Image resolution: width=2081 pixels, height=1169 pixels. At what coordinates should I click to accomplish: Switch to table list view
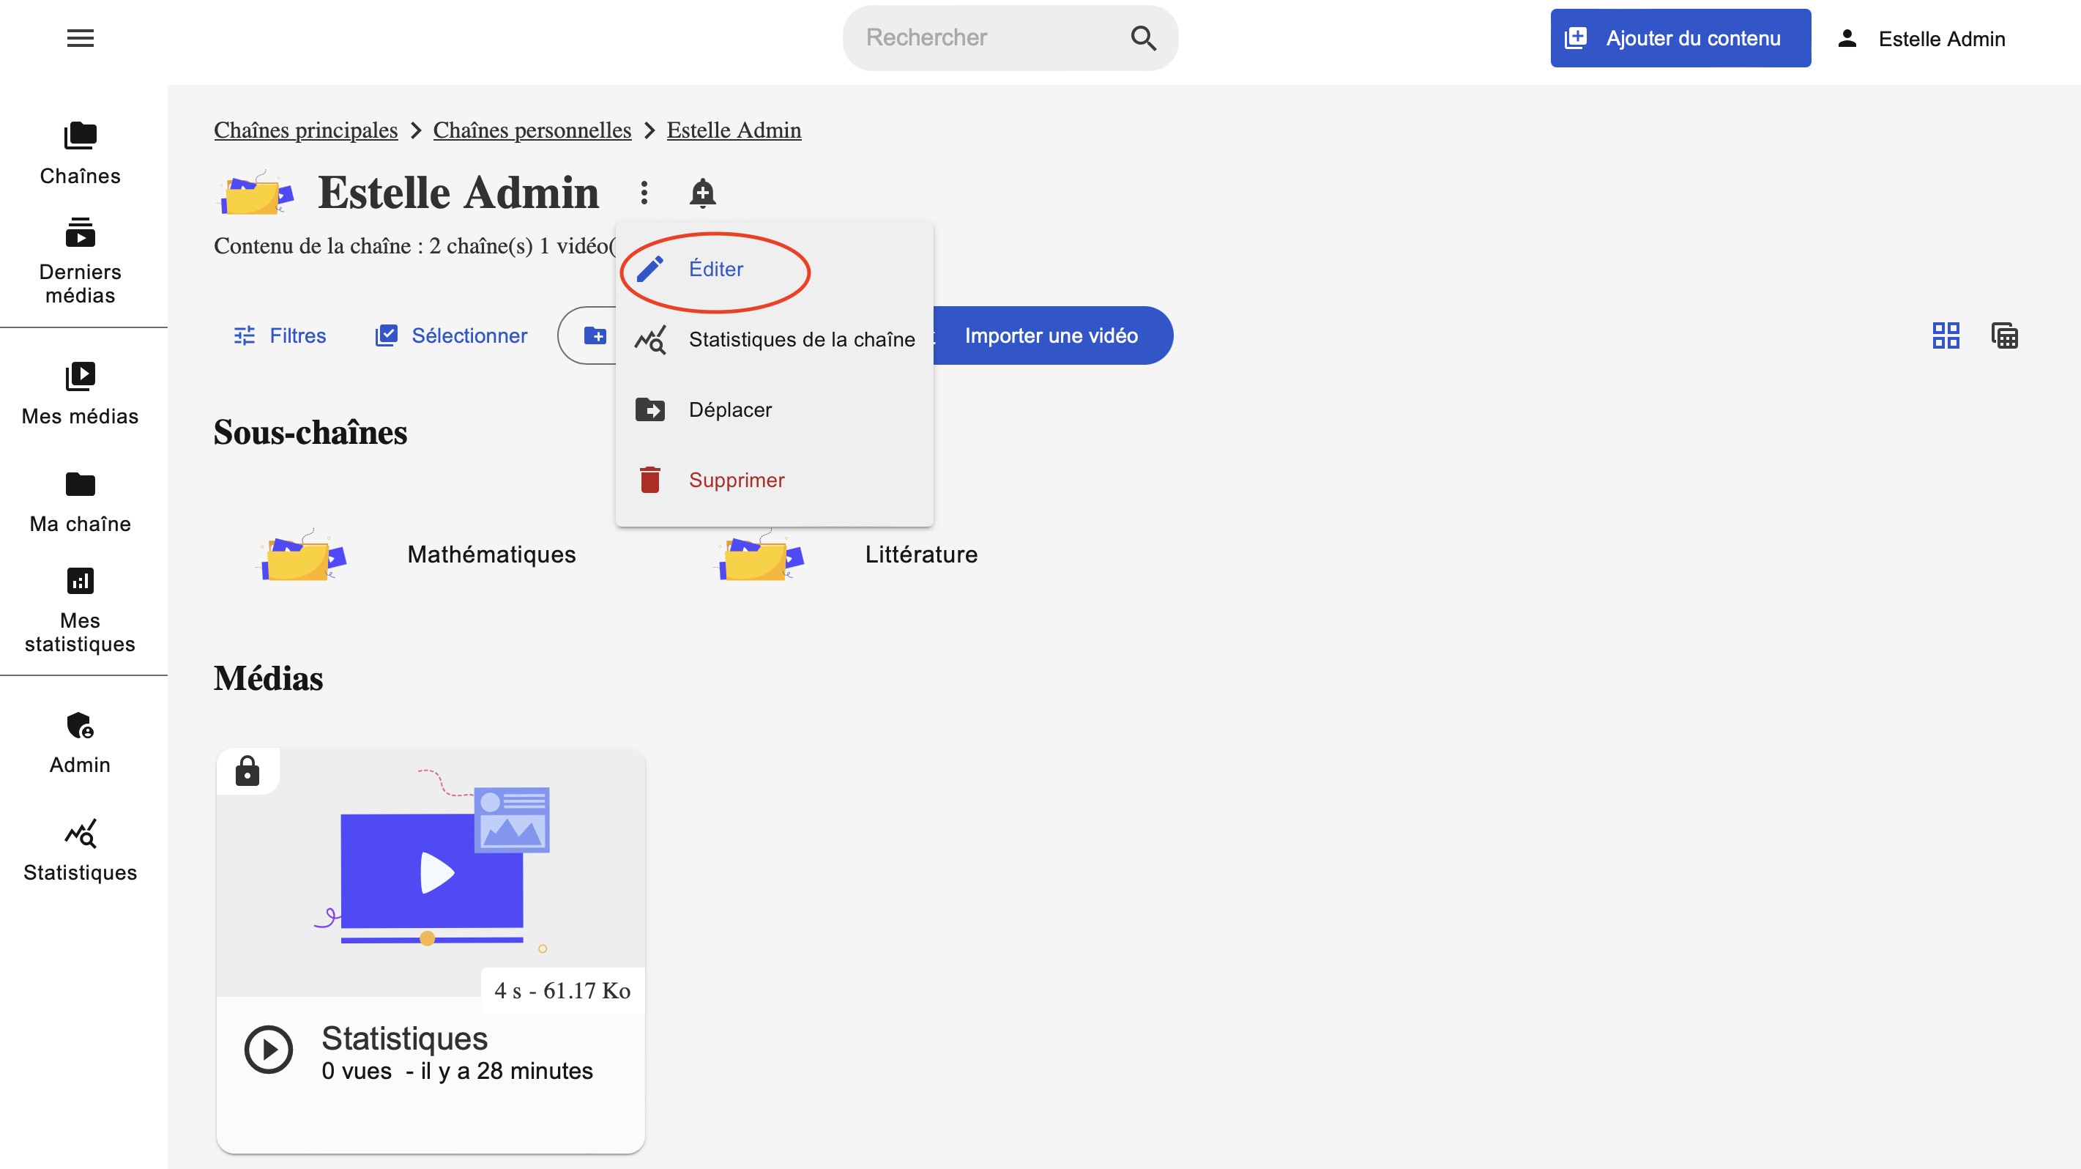[x=2004, y=335]
